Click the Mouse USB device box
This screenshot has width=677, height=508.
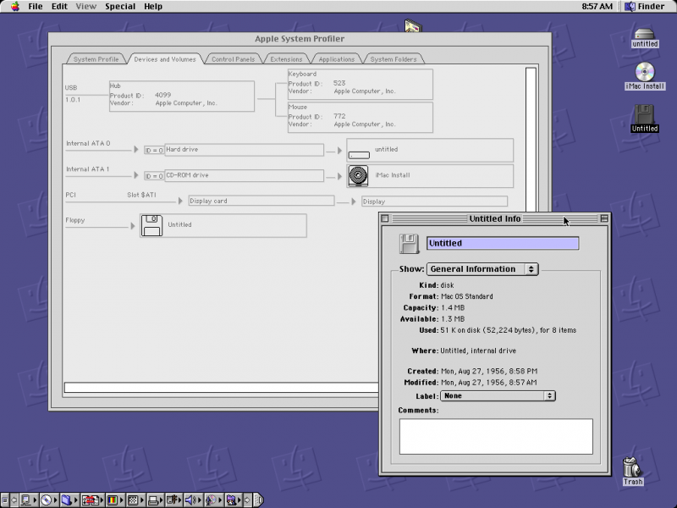pyautogui.click(x=361, y=118)
